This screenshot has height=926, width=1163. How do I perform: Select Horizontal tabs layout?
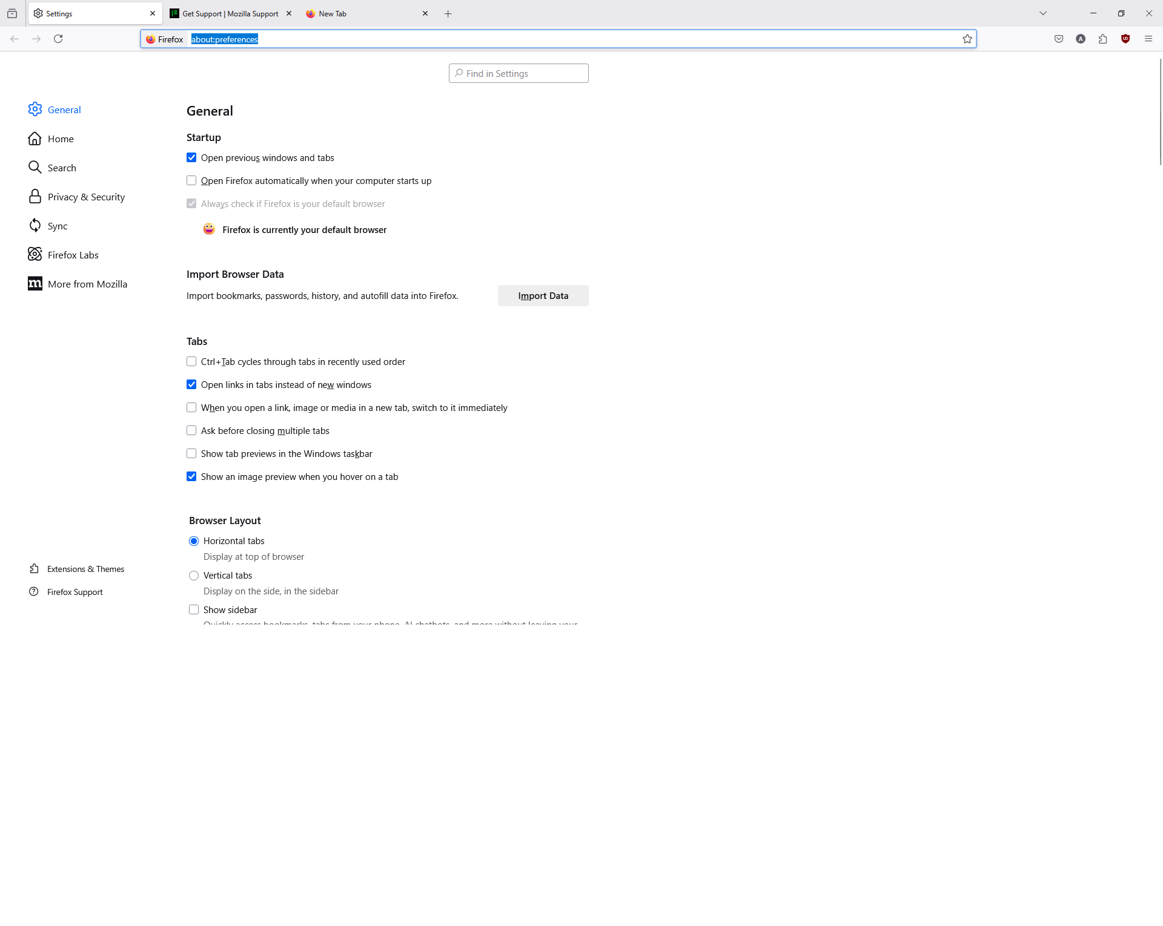click(194, 541)
